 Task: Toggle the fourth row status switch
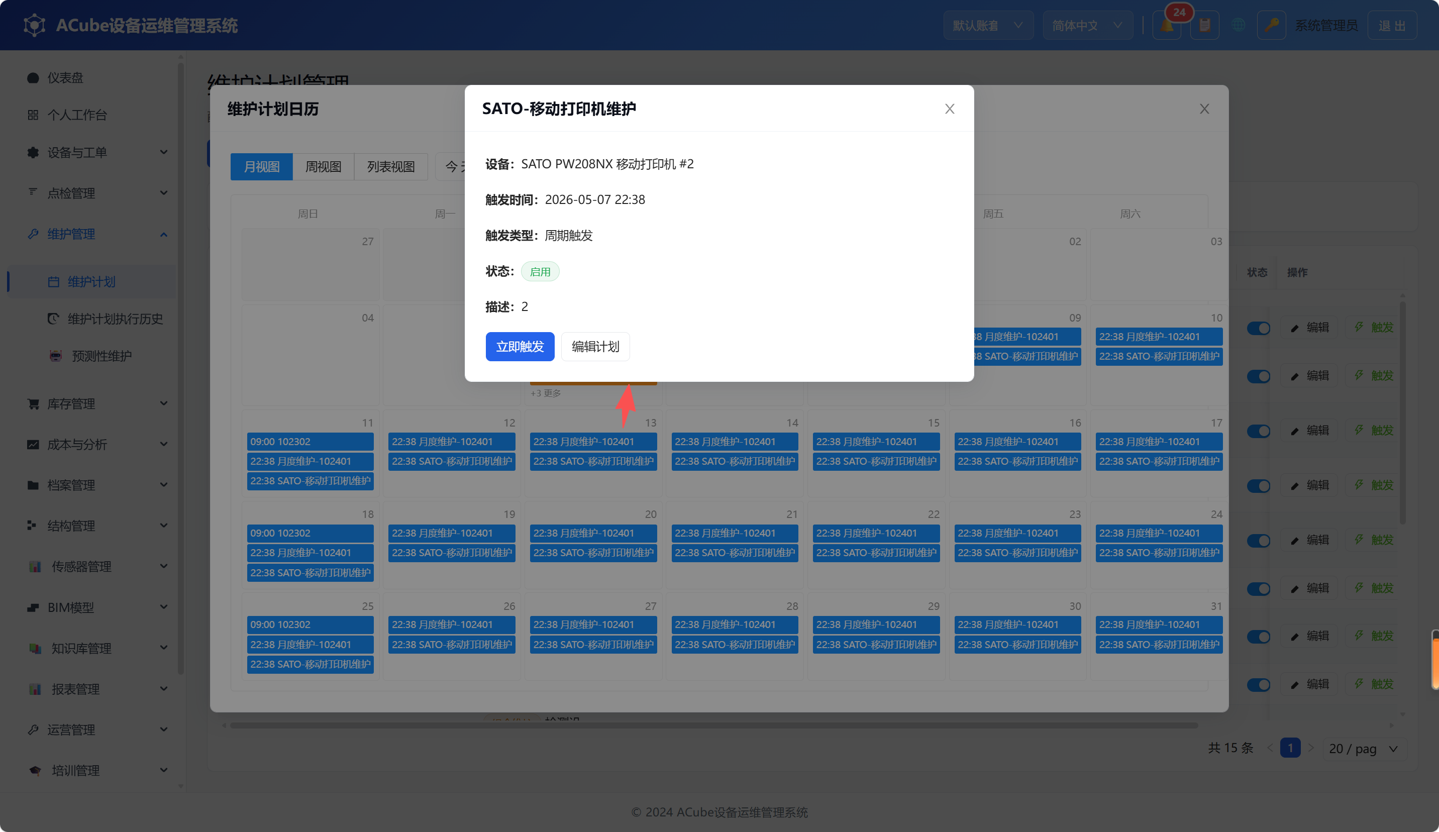coord(1258,485)
